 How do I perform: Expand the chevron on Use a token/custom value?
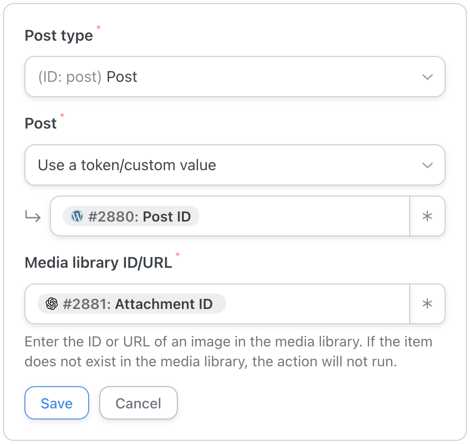click(x=427, y=165)
